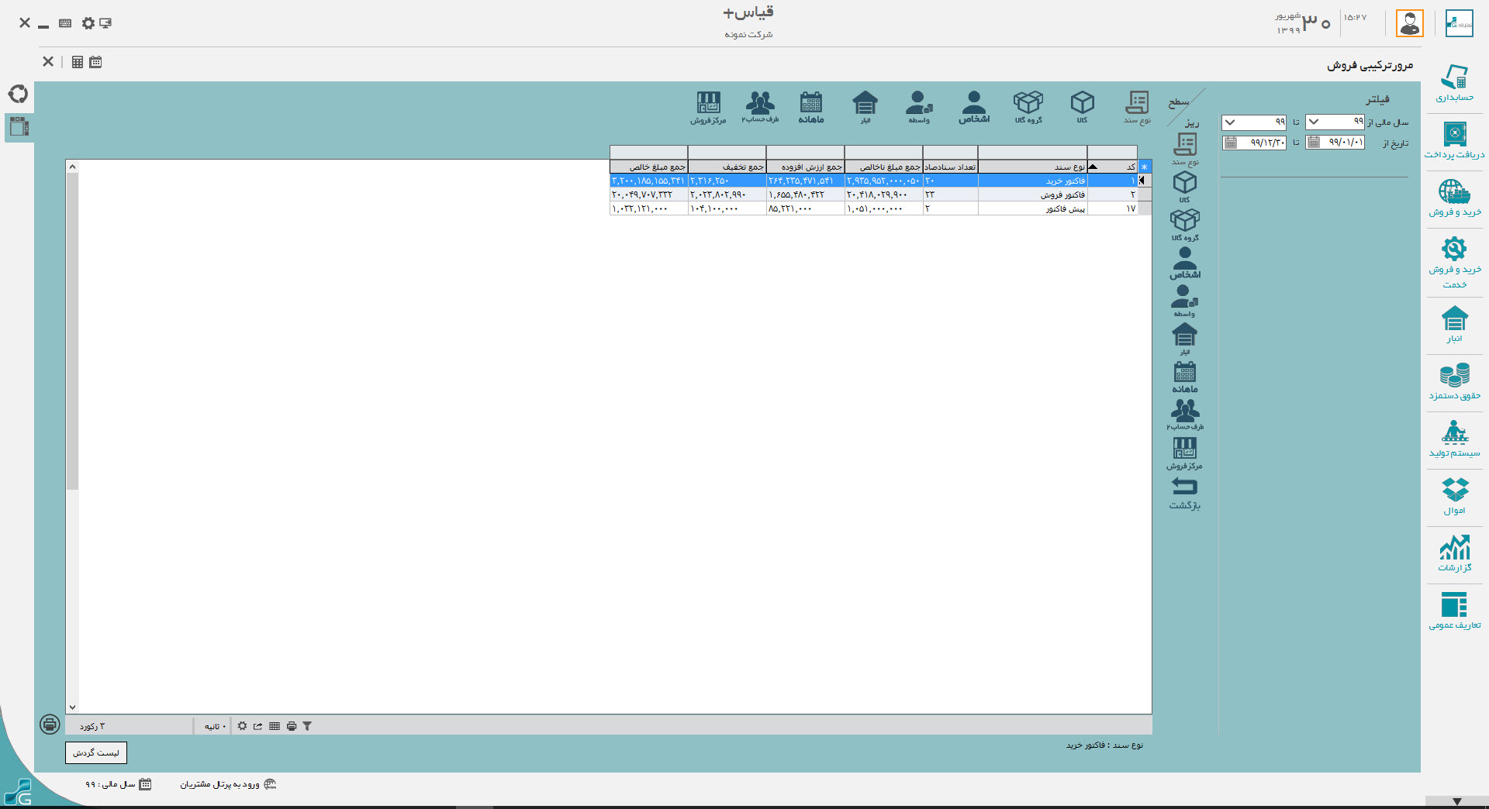Open the Assets (اموال) module
Viewport: 1489px width, 809px height.
tap(1454, 496)
